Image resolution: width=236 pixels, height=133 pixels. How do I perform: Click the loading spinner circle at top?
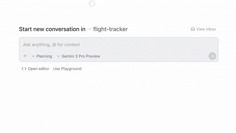[x=92, y=4]
